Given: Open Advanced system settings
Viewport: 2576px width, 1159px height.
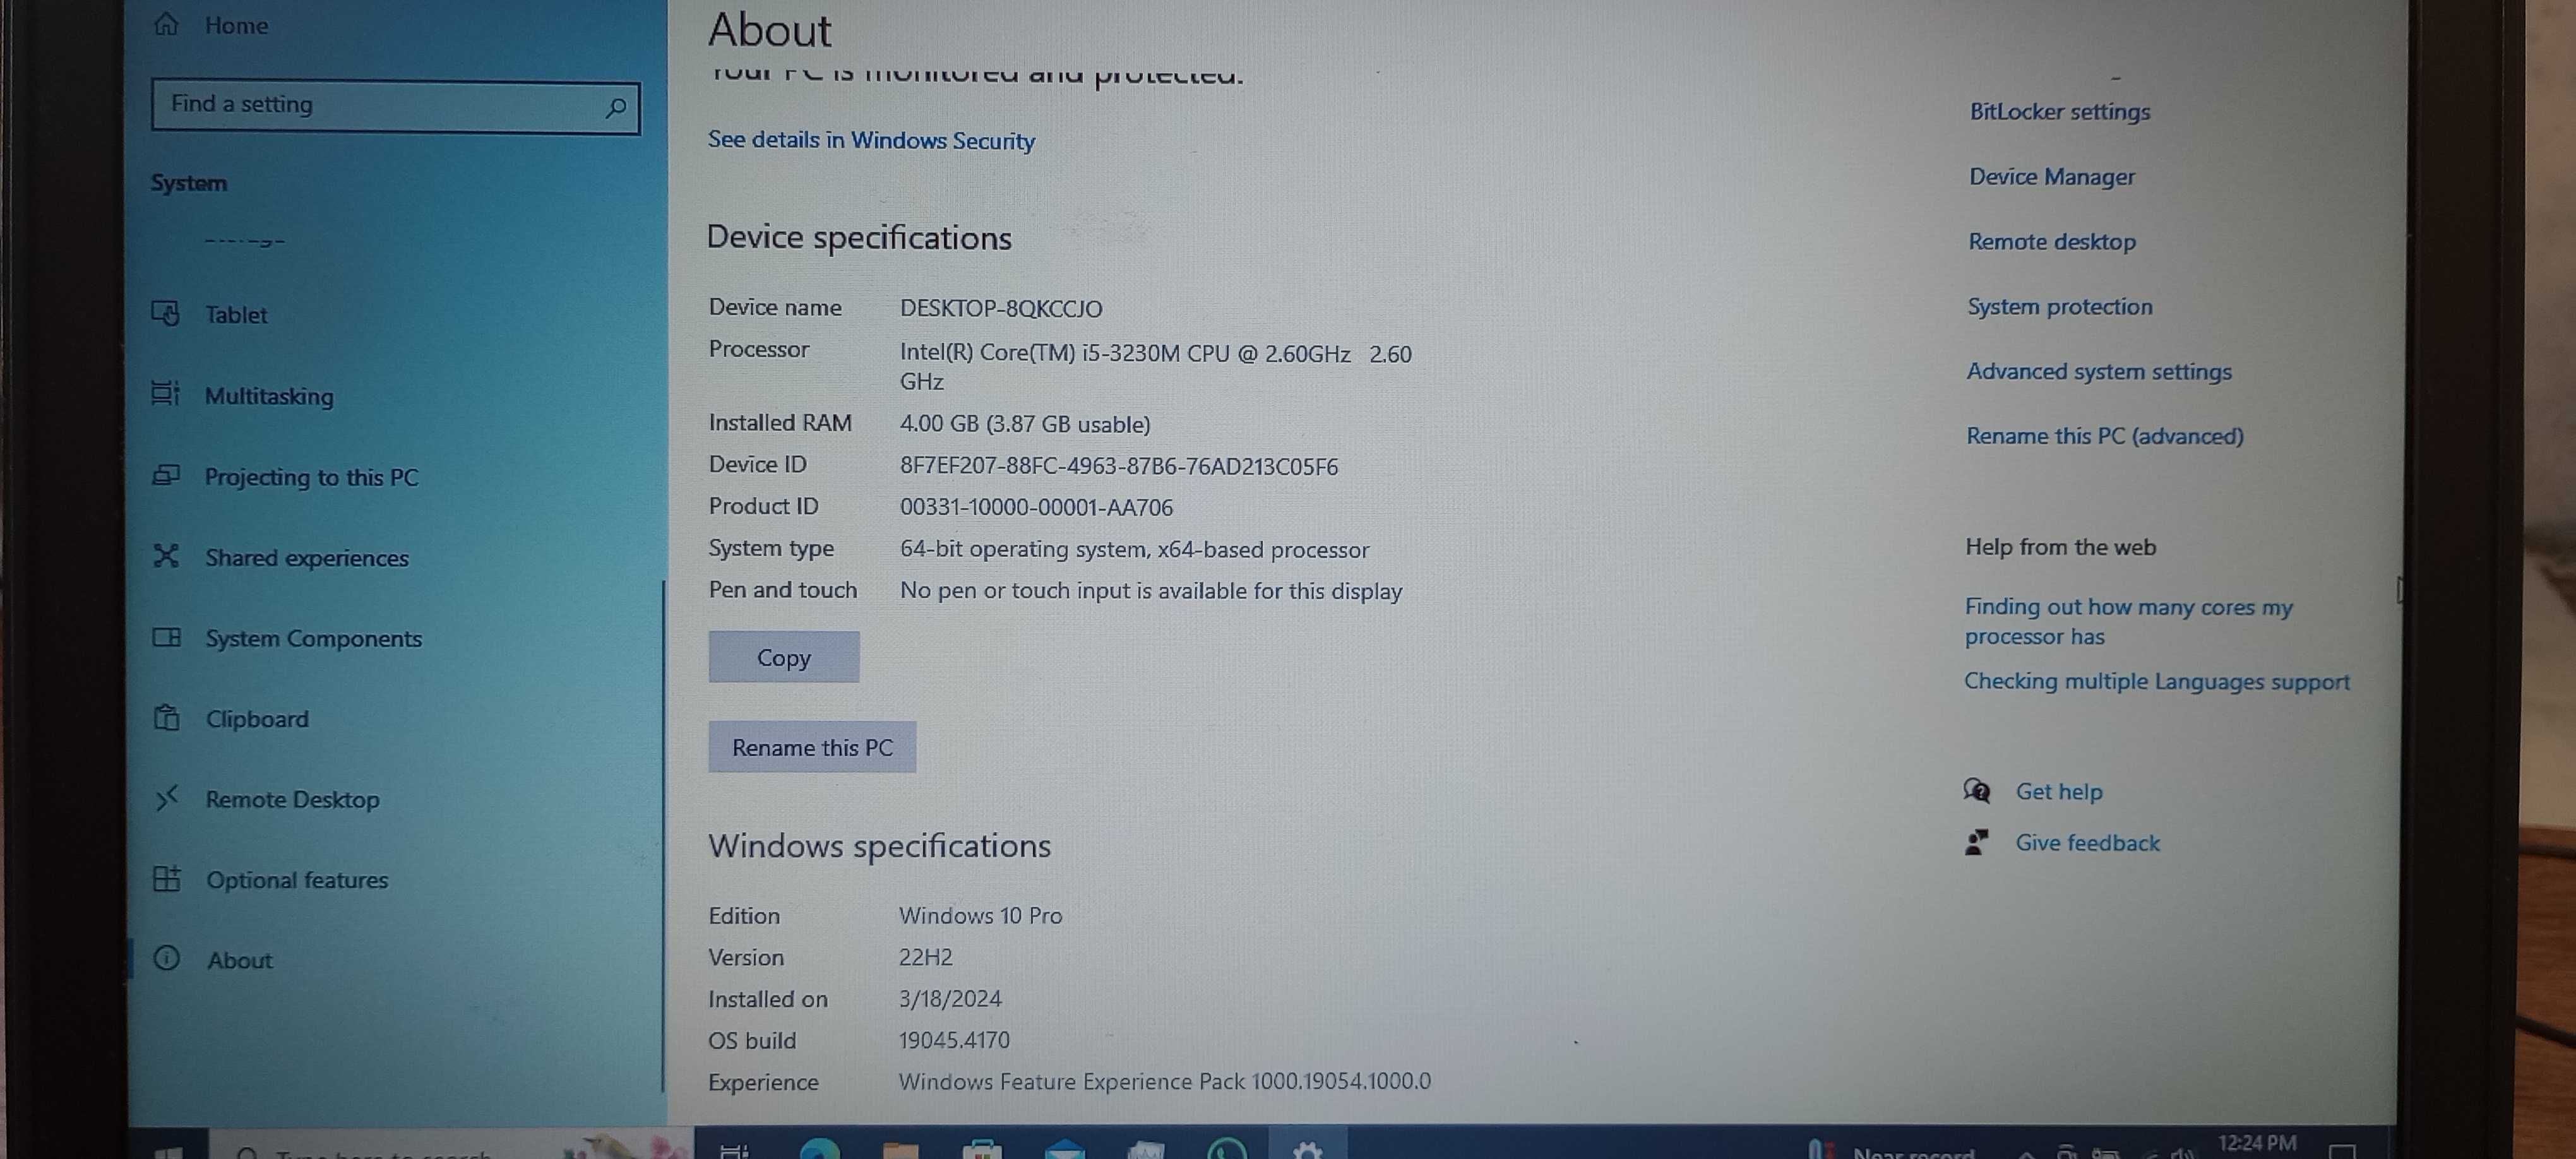Looking at the screenshot, I should click(x=2098, y=371).
